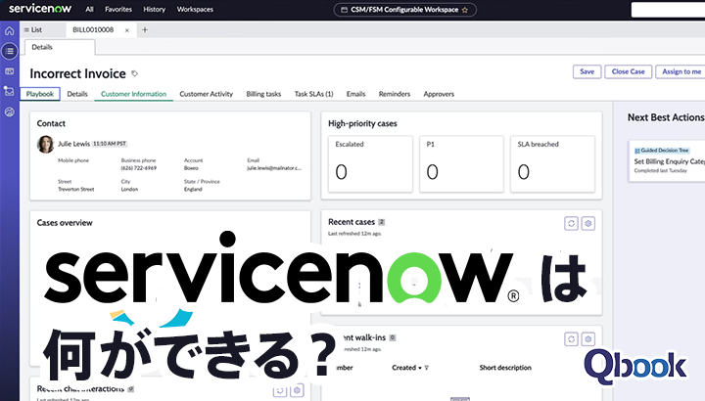The width and height of the screenshot is (705, 401).
Task: Open the dashboard gauge sidebar icon
Action: coord(9,112)
